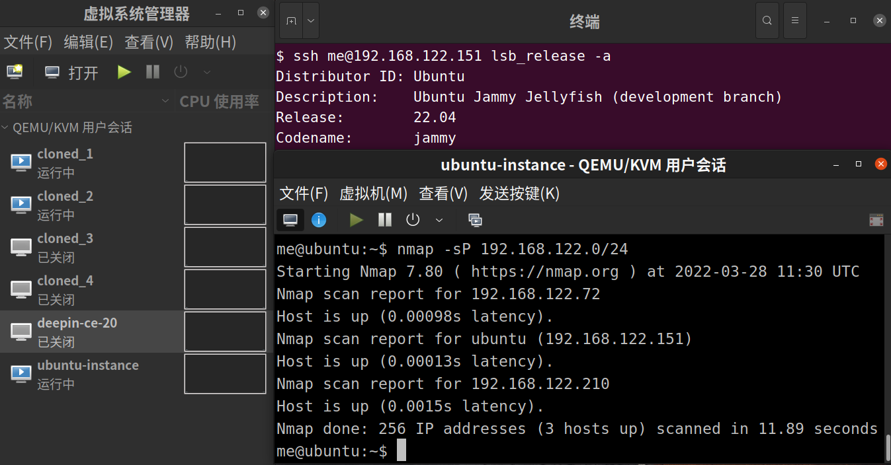
Task: Open 虚拟机(M) menu in ubuntu-instance window
Action: (x=374, y=194)
